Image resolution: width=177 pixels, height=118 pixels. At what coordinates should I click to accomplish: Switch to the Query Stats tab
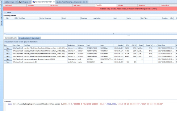[36, 38]
